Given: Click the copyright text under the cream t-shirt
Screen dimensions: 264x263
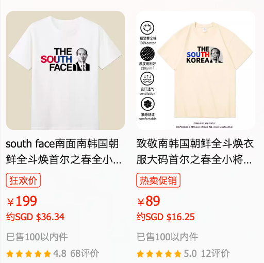Looking at the screenshot, I should tap(204, 127).
